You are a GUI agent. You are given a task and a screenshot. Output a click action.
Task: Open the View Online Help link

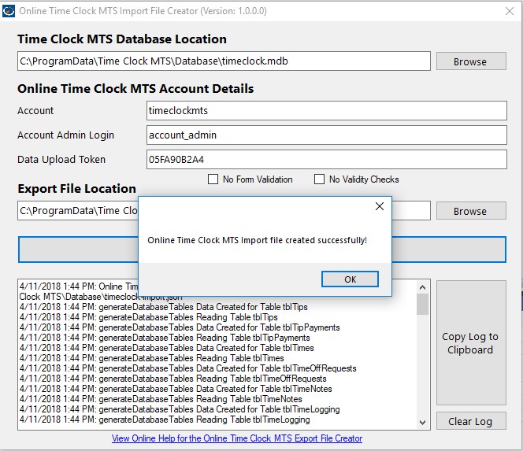click(x=237, y=438)
